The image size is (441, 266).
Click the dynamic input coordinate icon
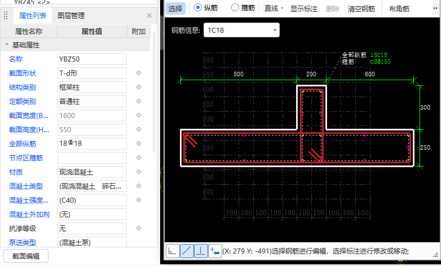pos(215,251)
